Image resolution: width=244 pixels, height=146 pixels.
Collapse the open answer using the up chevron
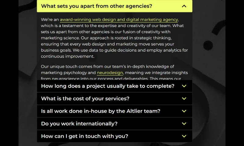tap(184, 6)
